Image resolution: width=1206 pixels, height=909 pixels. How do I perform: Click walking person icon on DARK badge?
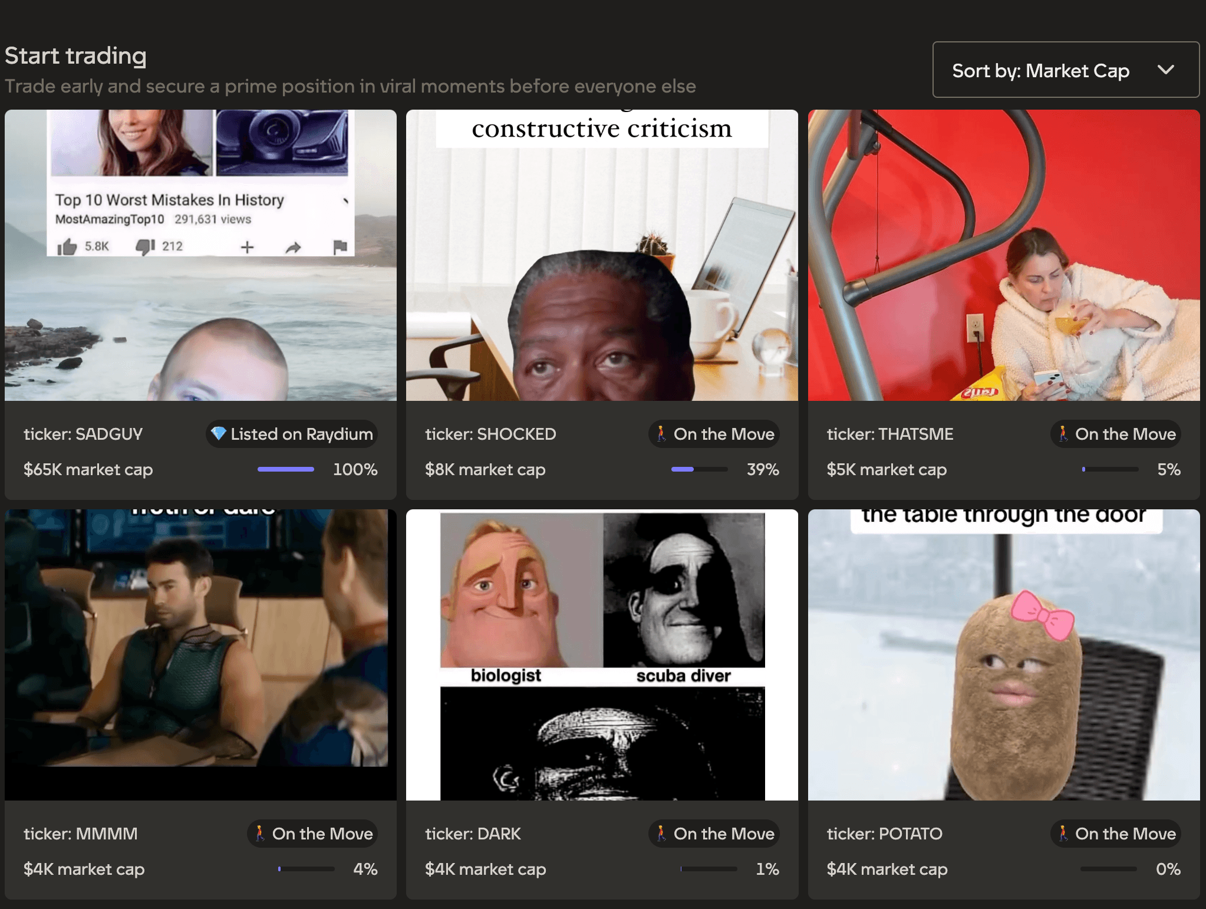[x=661, y=833]
